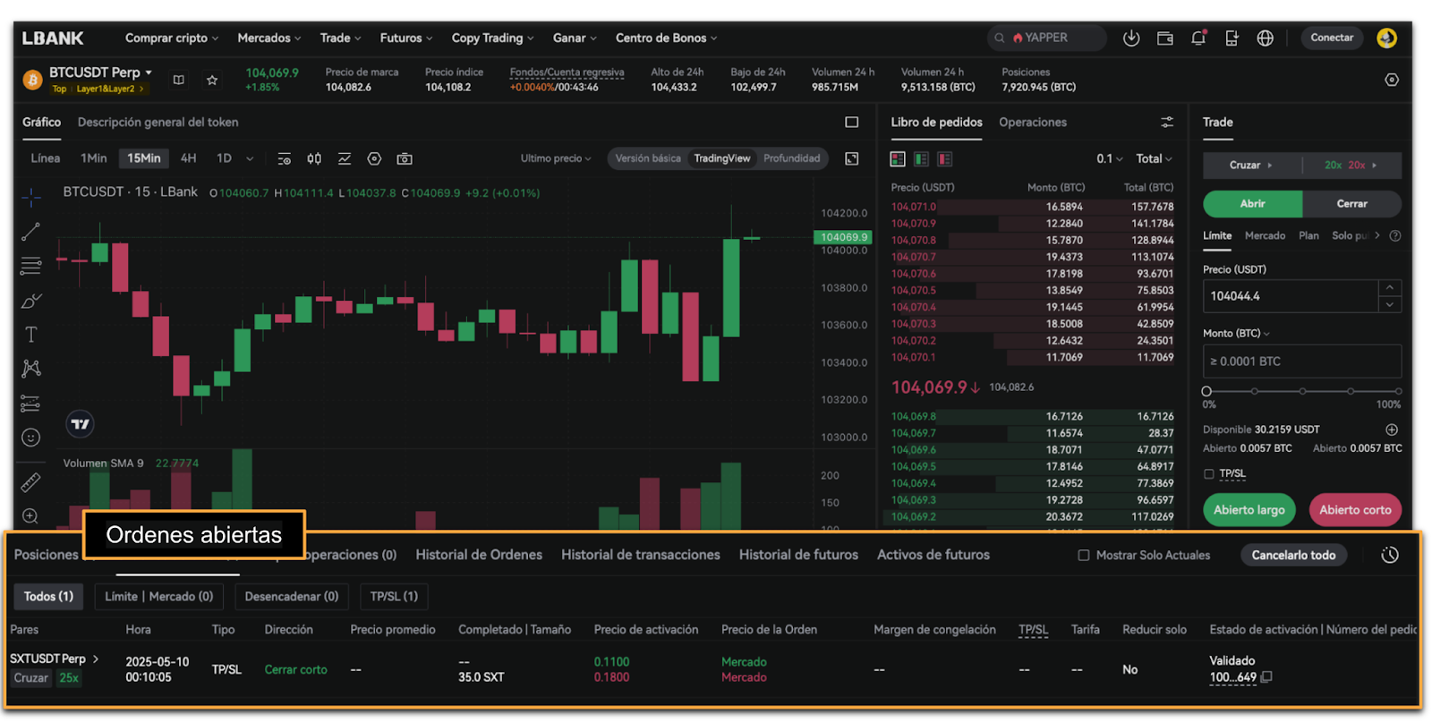Viewport: 1432px width, 723px height.
Task: Select TradingView chart mode
Action: click(x=722, y=158)
